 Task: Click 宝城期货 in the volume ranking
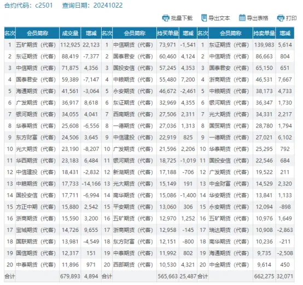tap(36, 230)
